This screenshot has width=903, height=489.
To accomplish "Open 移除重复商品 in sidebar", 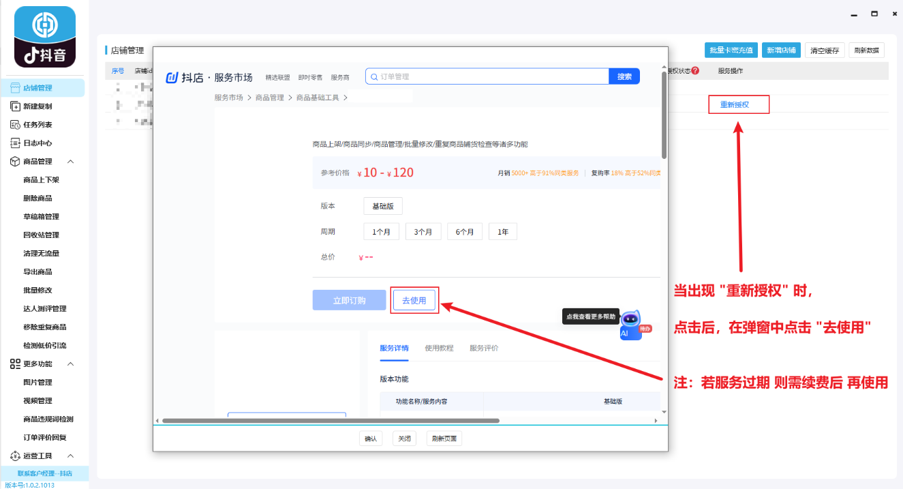I will 45,327.
